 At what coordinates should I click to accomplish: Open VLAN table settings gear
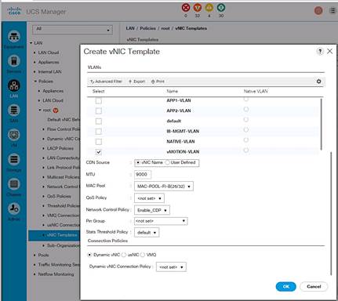pyautogui.click(x=318, y=82)
